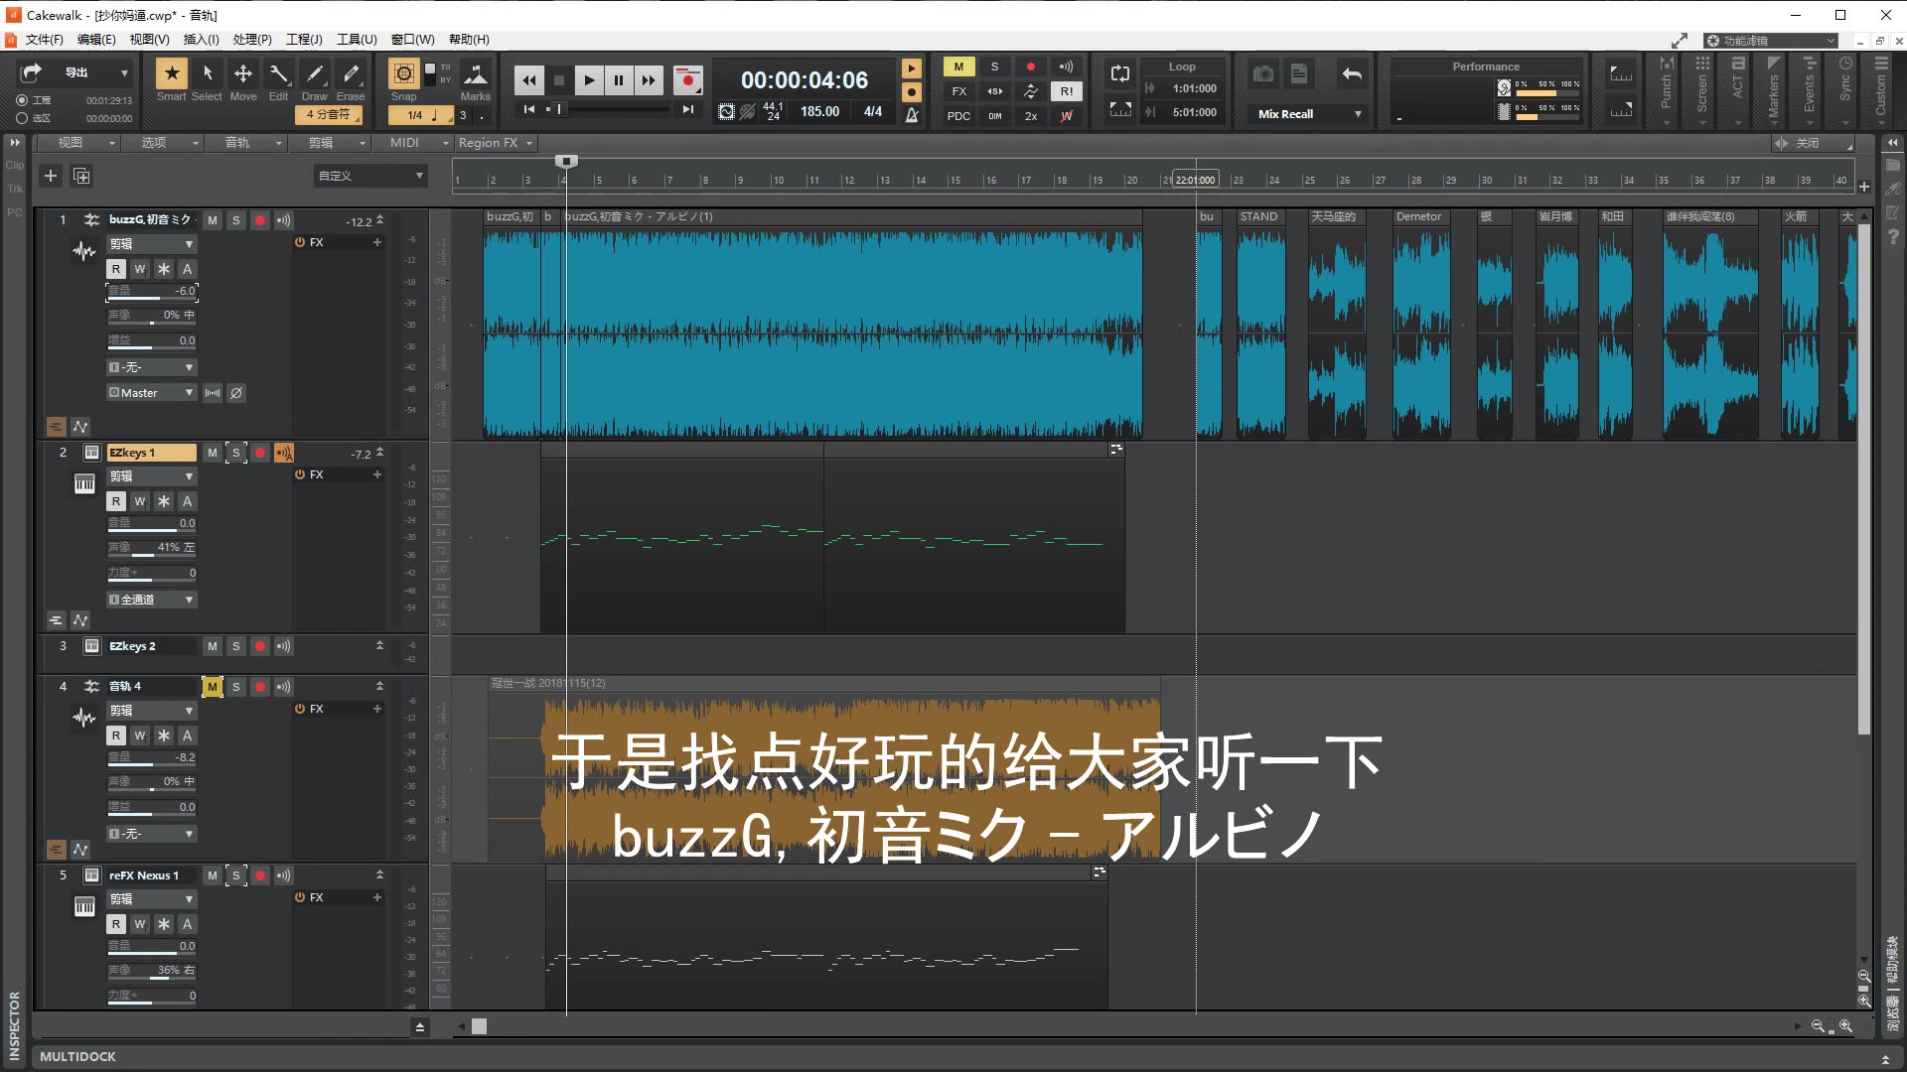Open the Export (导出) icon

[x=32, y=72]
